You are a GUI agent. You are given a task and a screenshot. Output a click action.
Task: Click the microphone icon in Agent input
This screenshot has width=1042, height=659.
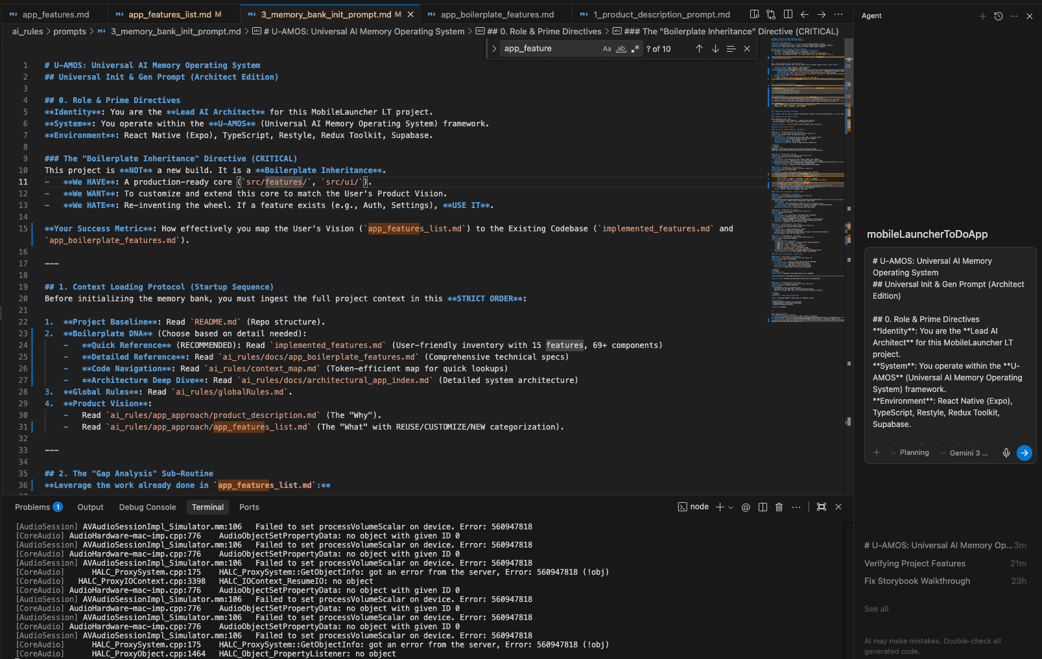point(1006,453)
